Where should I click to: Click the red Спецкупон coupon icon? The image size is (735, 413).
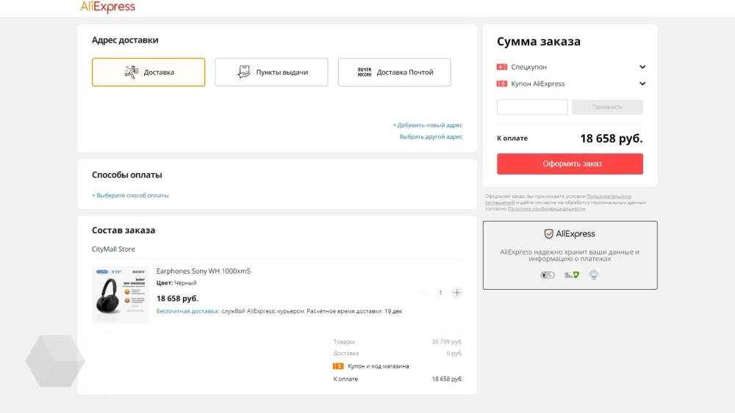[x=502, y=67]
